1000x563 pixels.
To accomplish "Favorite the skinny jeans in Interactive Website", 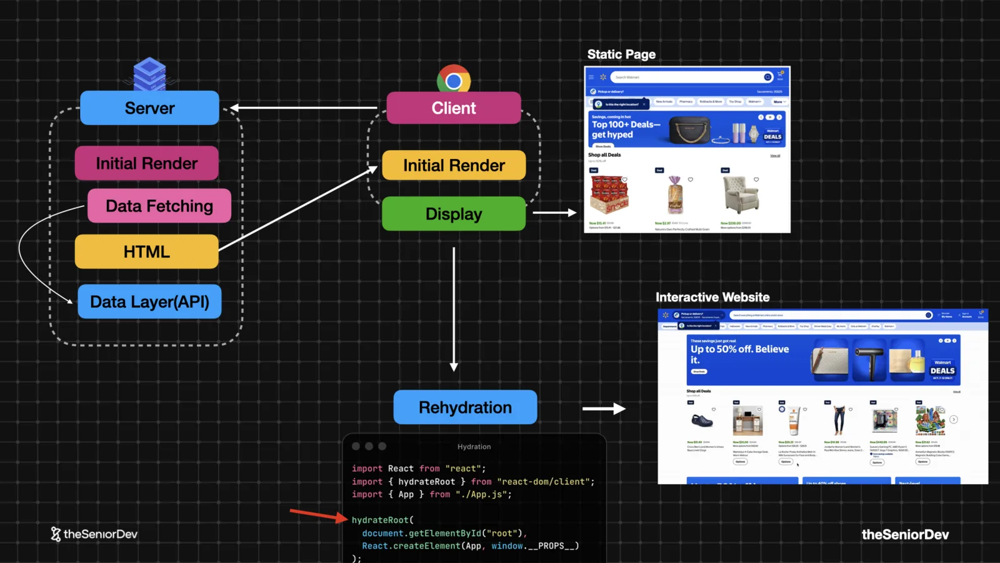I will pos(851,409).
